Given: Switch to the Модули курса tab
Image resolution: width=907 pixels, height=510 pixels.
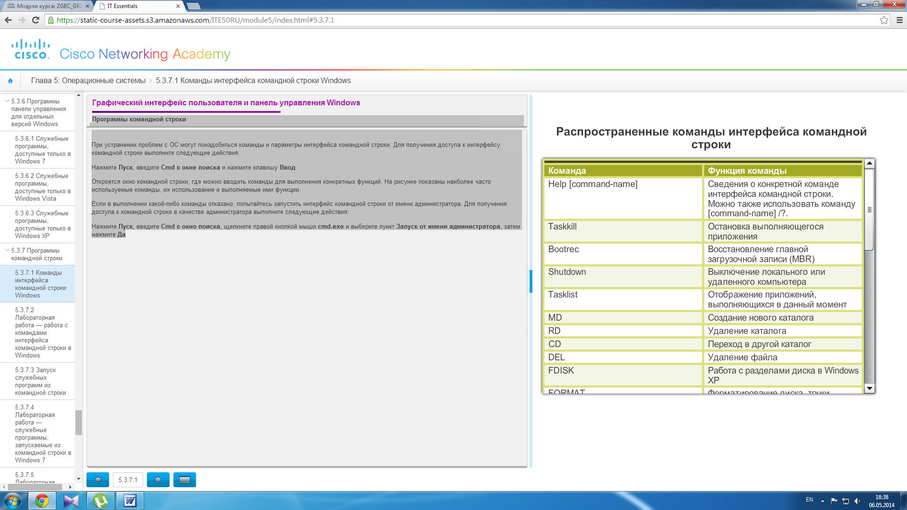Looking at the screenshot, I should tap(47, 6).
